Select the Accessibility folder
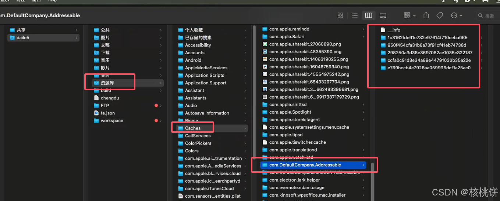This screenshot has width=500, height=201. tap(212, 45)
